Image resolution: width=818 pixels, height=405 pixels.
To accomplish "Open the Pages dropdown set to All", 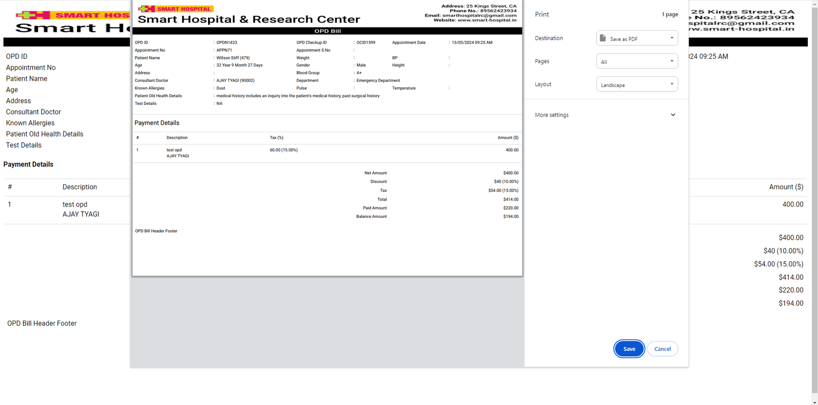I will 637,61.
